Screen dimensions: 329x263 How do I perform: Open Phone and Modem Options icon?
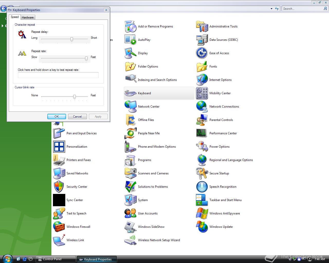(x=130, y=147)
